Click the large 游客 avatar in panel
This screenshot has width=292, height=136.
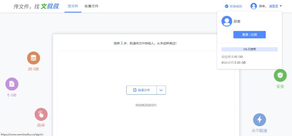tap(227, 21)
